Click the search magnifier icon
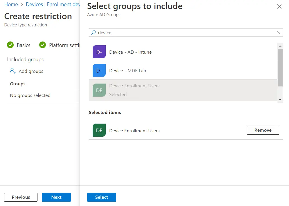This screenshot has height=206, width=289. tap(94, 33)
